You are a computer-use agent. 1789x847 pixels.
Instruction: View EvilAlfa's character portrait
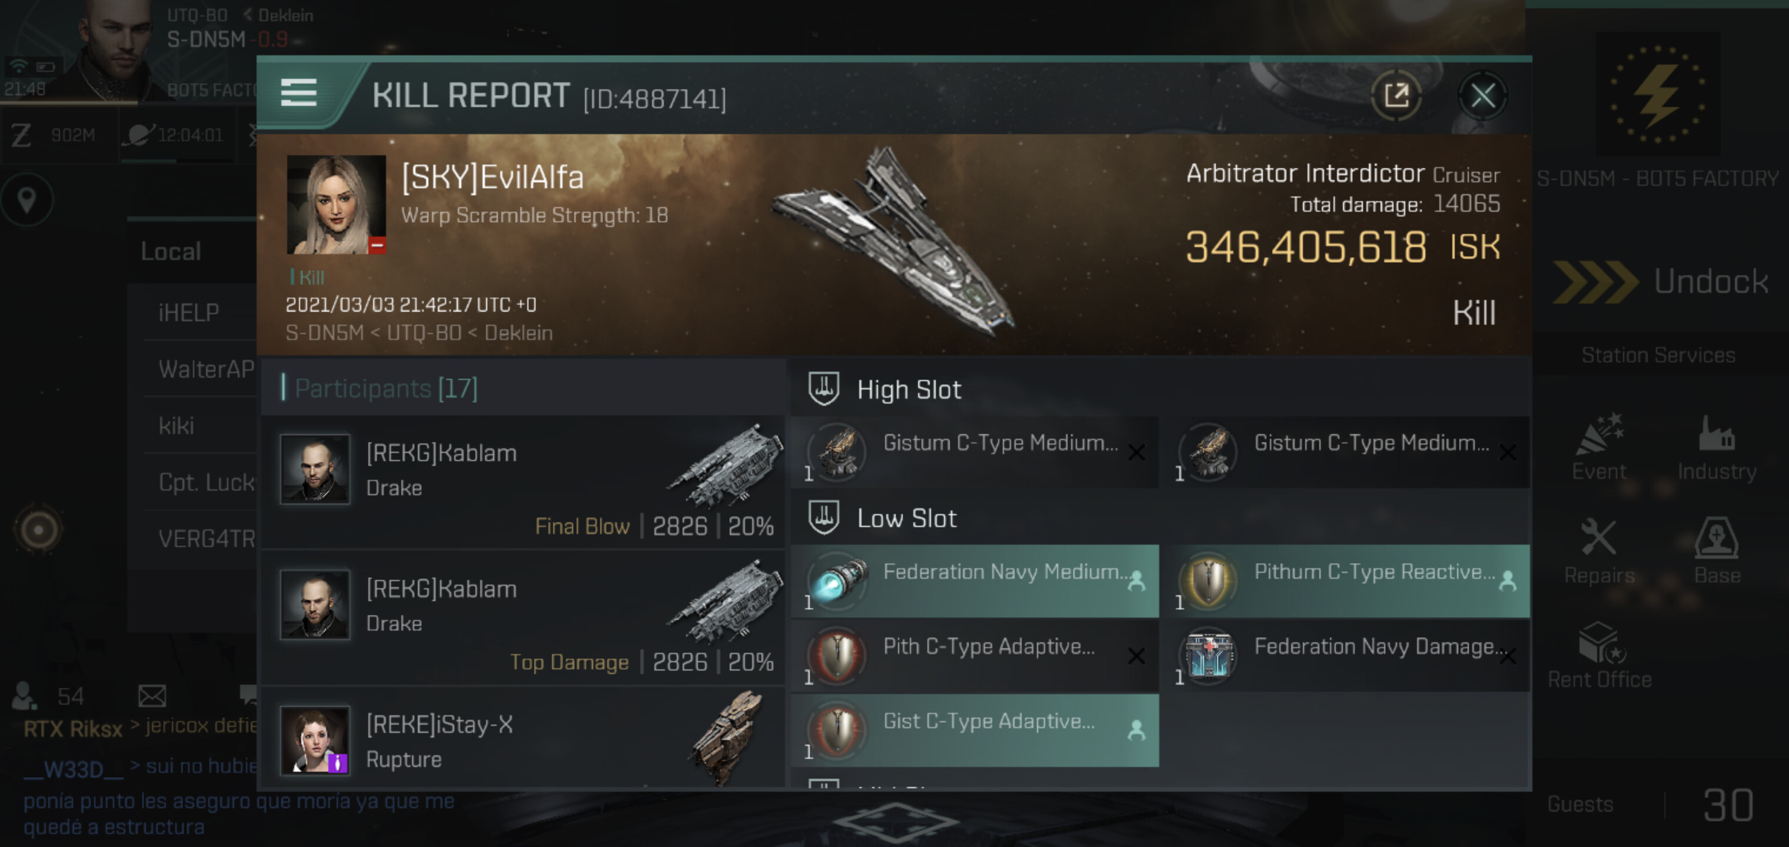[x=336, y=204]
